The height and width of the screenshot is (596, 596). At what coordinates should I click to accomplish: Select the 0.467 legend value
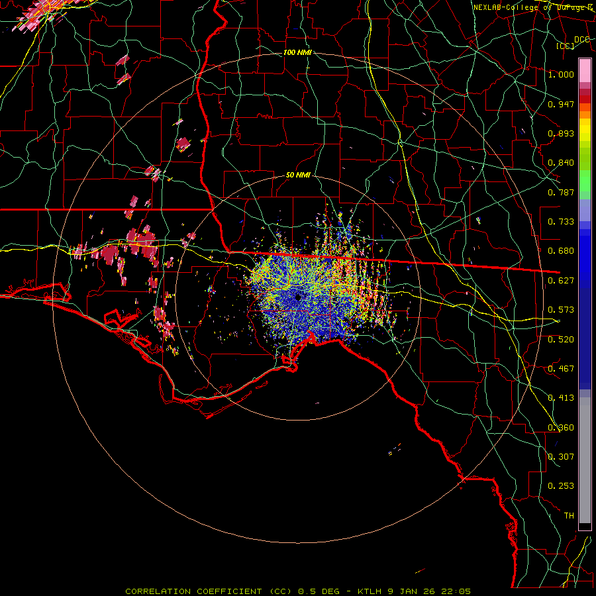561,369
